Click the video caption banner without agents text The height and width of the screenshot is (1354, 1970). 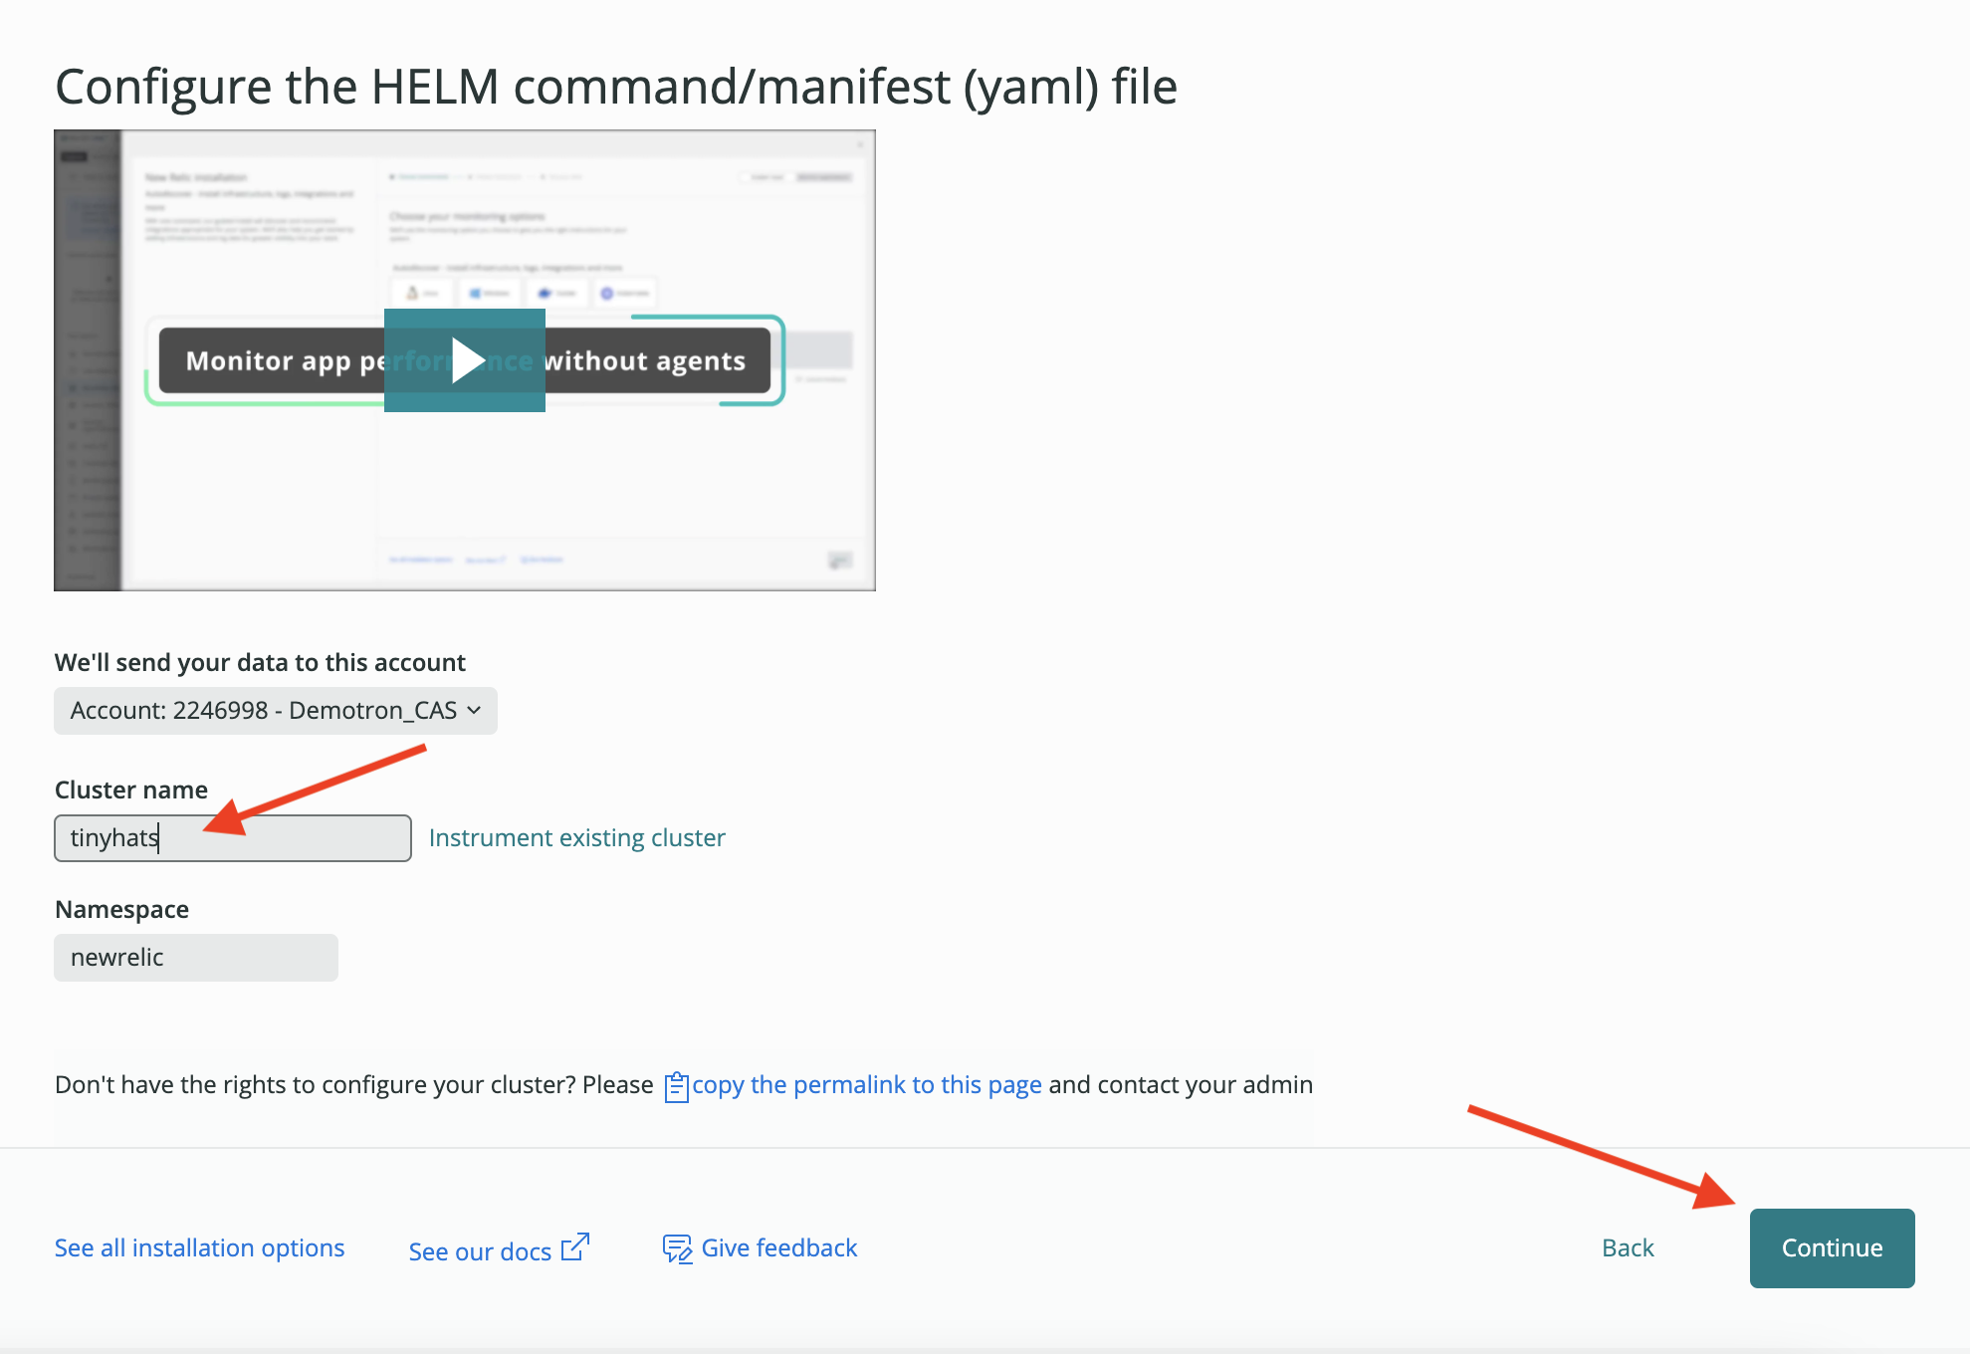point(645,361)
